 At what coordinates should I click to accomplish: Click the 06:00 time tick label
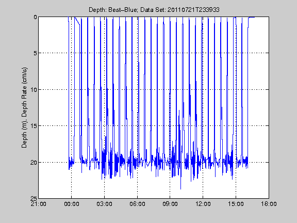click(x=137, y=204)
